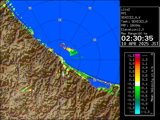Select the "Elevation:1.0" value
The height and width of the screenshot is (120, 160).
[132, 29]
